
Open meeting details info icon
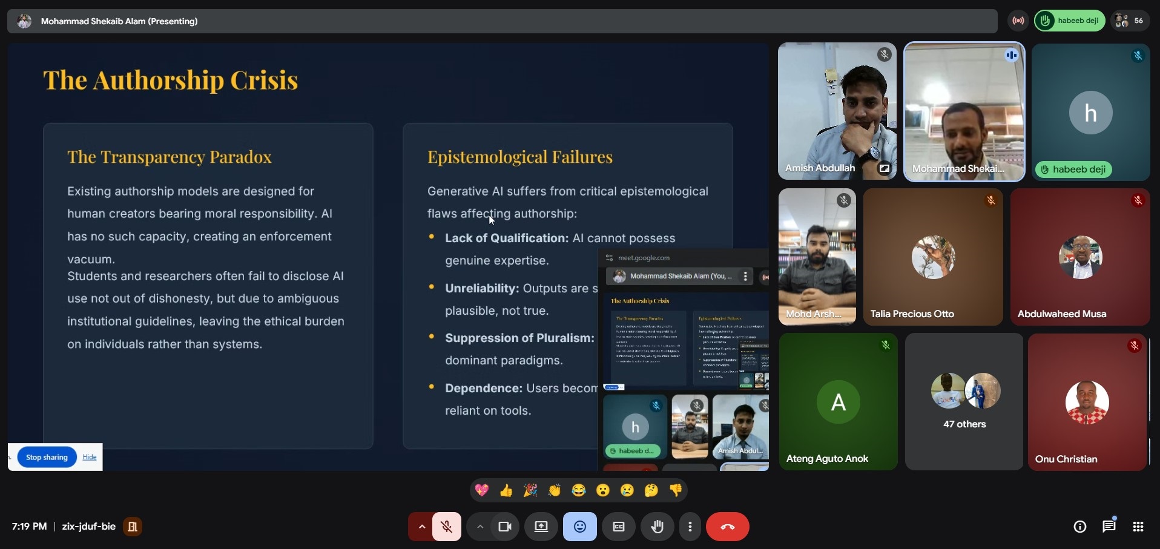point(1079,527)
